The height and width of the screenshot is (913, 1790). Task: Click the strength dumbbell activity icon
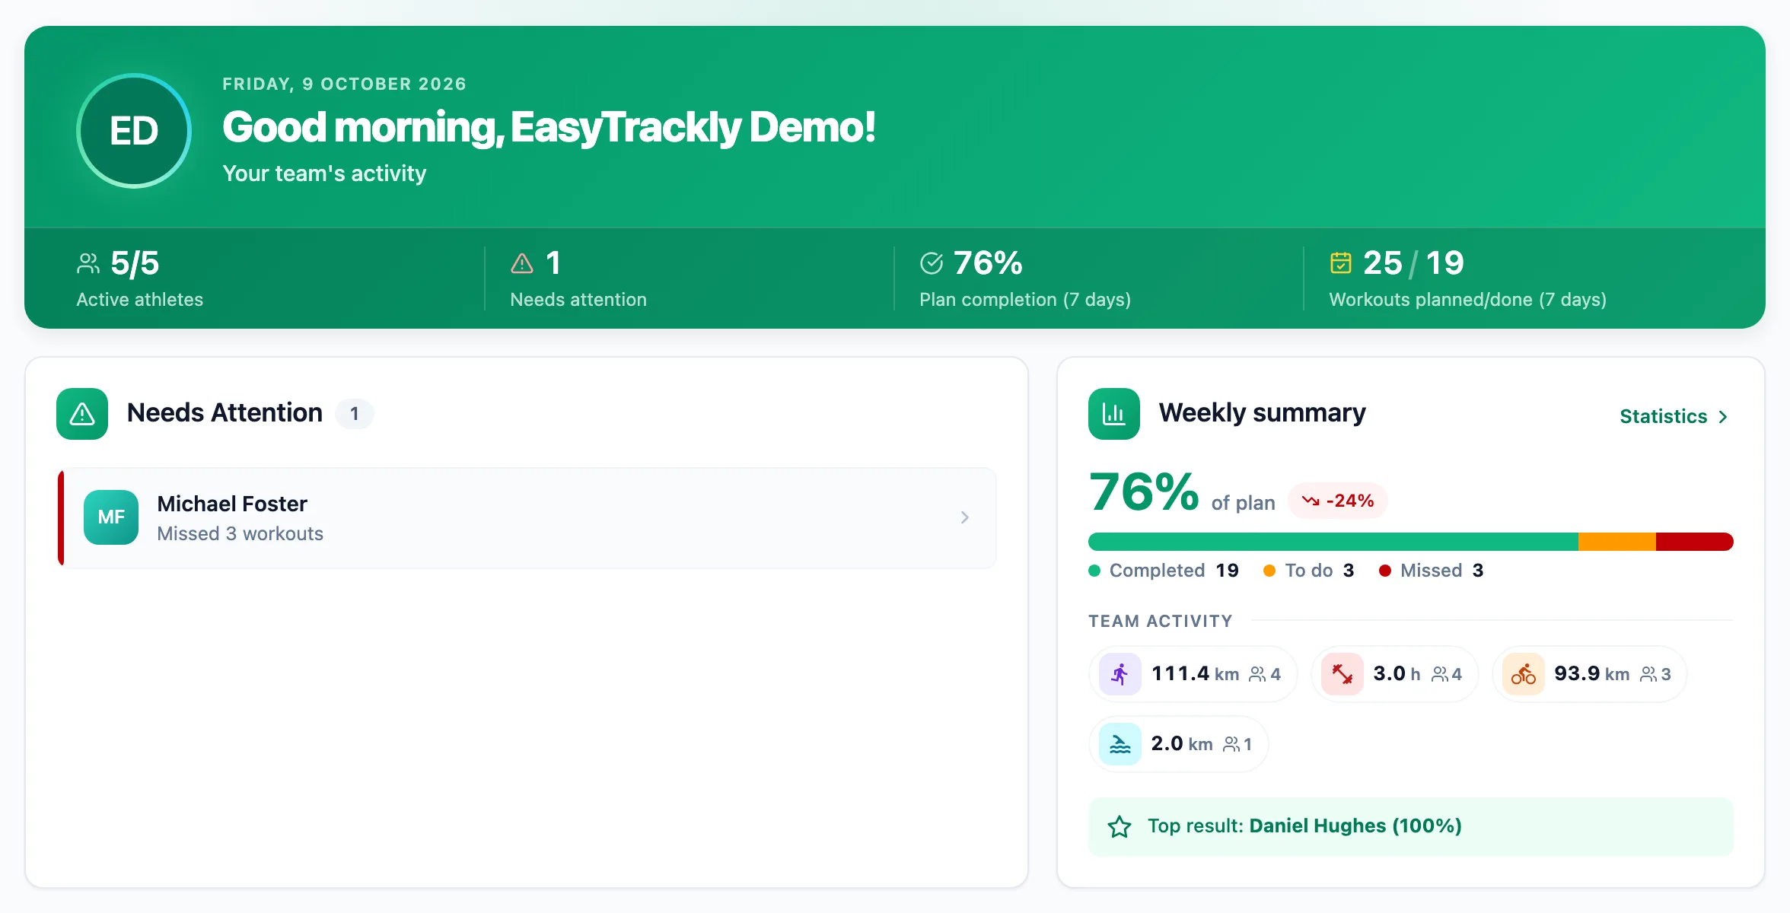coord(1342,674)
